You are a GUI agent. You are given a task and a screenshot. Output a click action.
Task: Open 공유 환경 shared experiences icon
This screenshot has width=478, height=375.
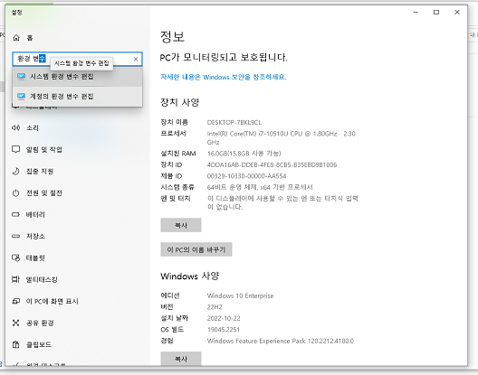16,323
